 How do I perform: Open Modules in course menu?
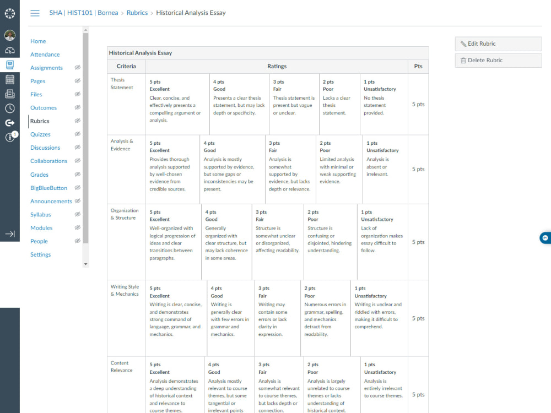(x=41, y=228)
